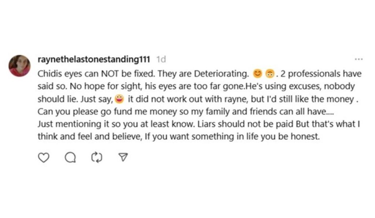
Task: Like the post using the heart icon
Action: pyautogui.click(x=44, y=157)
